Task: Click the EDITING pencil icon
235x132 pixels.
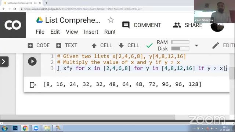Action: (x=216, y=45)
